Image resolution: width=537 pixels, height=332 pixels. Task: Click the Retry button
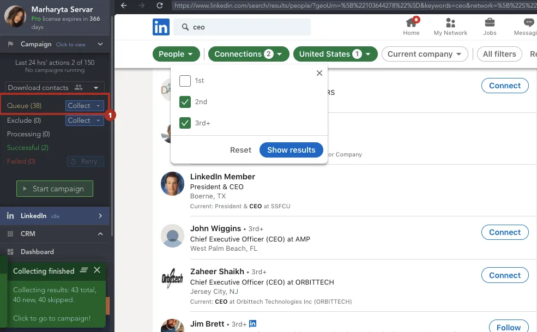85,161
